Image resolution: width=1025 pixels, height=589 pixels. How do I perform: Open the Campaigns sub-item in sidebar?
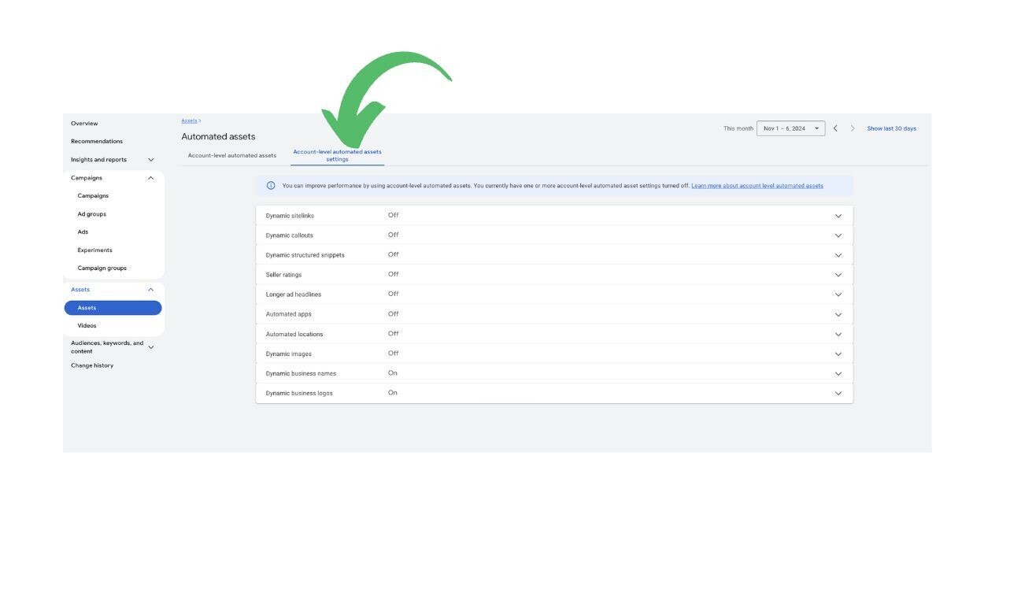[x=93, y=196]
